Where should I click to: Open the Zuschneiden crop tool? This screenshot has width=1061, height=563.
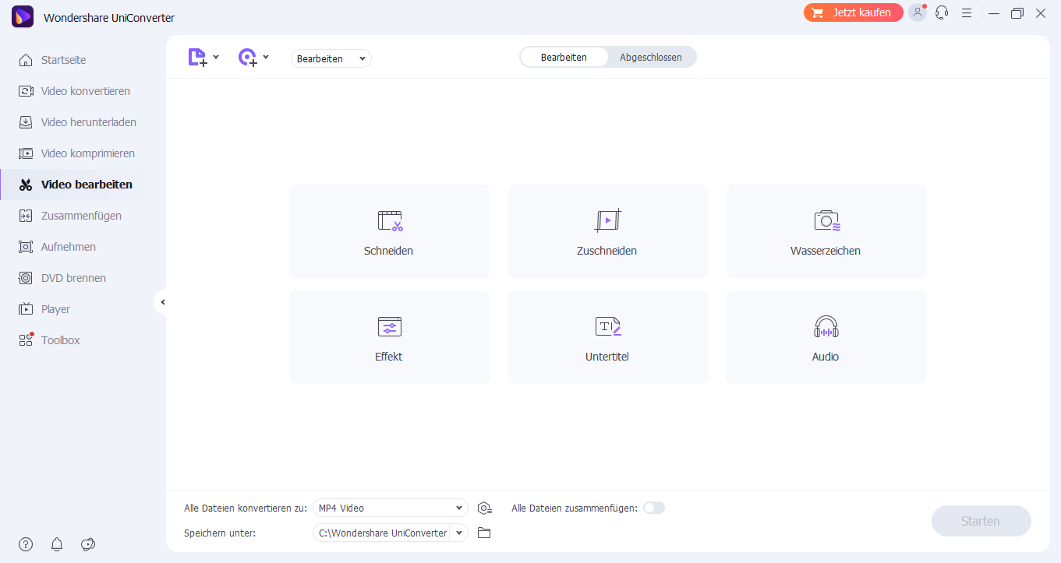pyautogui.click(x=607, y=231)
